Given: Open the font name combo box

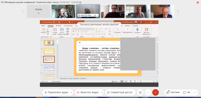Looking at the screenshot, I should tap(80, 29).
